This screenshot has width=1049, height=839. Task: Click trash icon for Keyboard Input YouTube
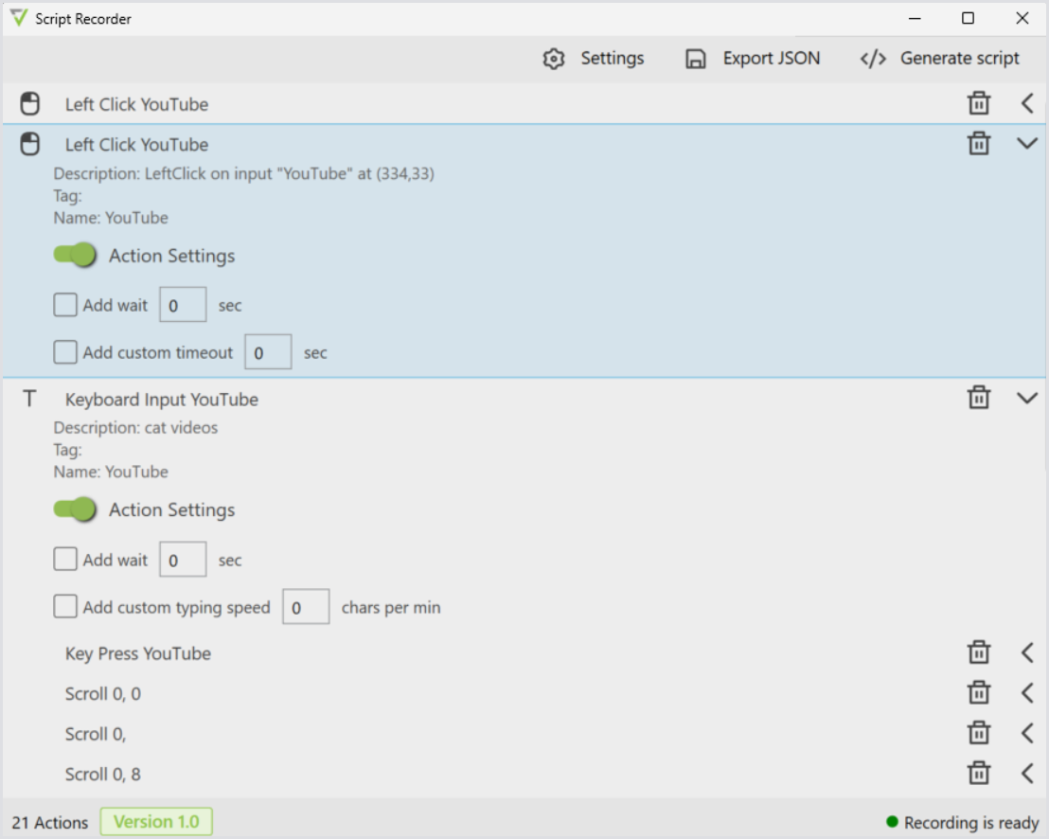coord(978,399)
